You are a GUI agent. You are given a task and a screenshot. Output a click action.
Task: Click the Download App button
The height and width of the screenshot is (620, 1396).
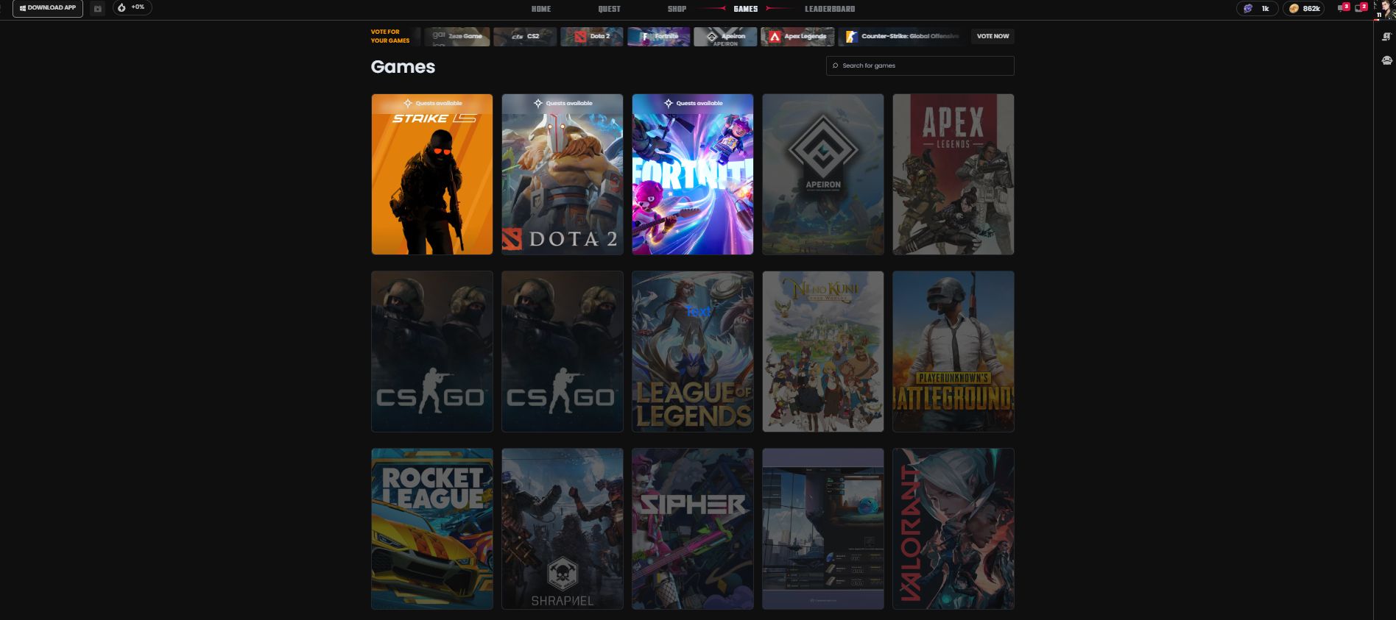click(x=48, y=8)
